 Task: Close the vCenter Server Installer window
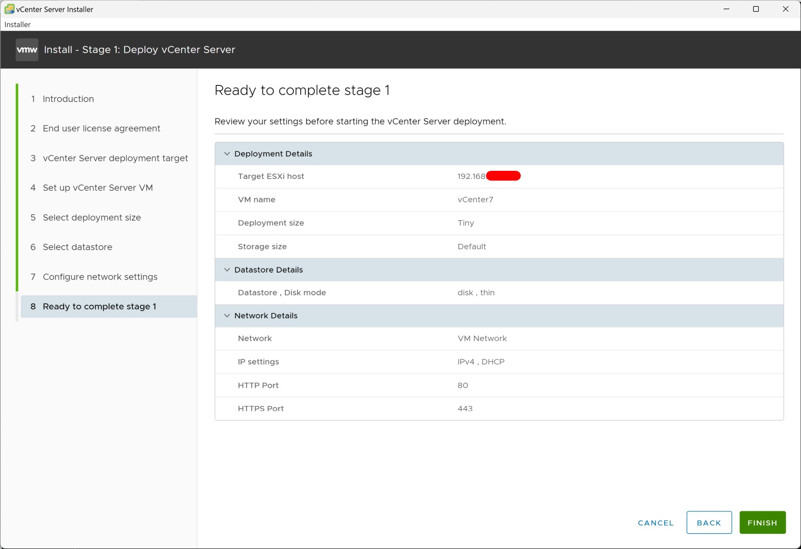tap(785, 9)
